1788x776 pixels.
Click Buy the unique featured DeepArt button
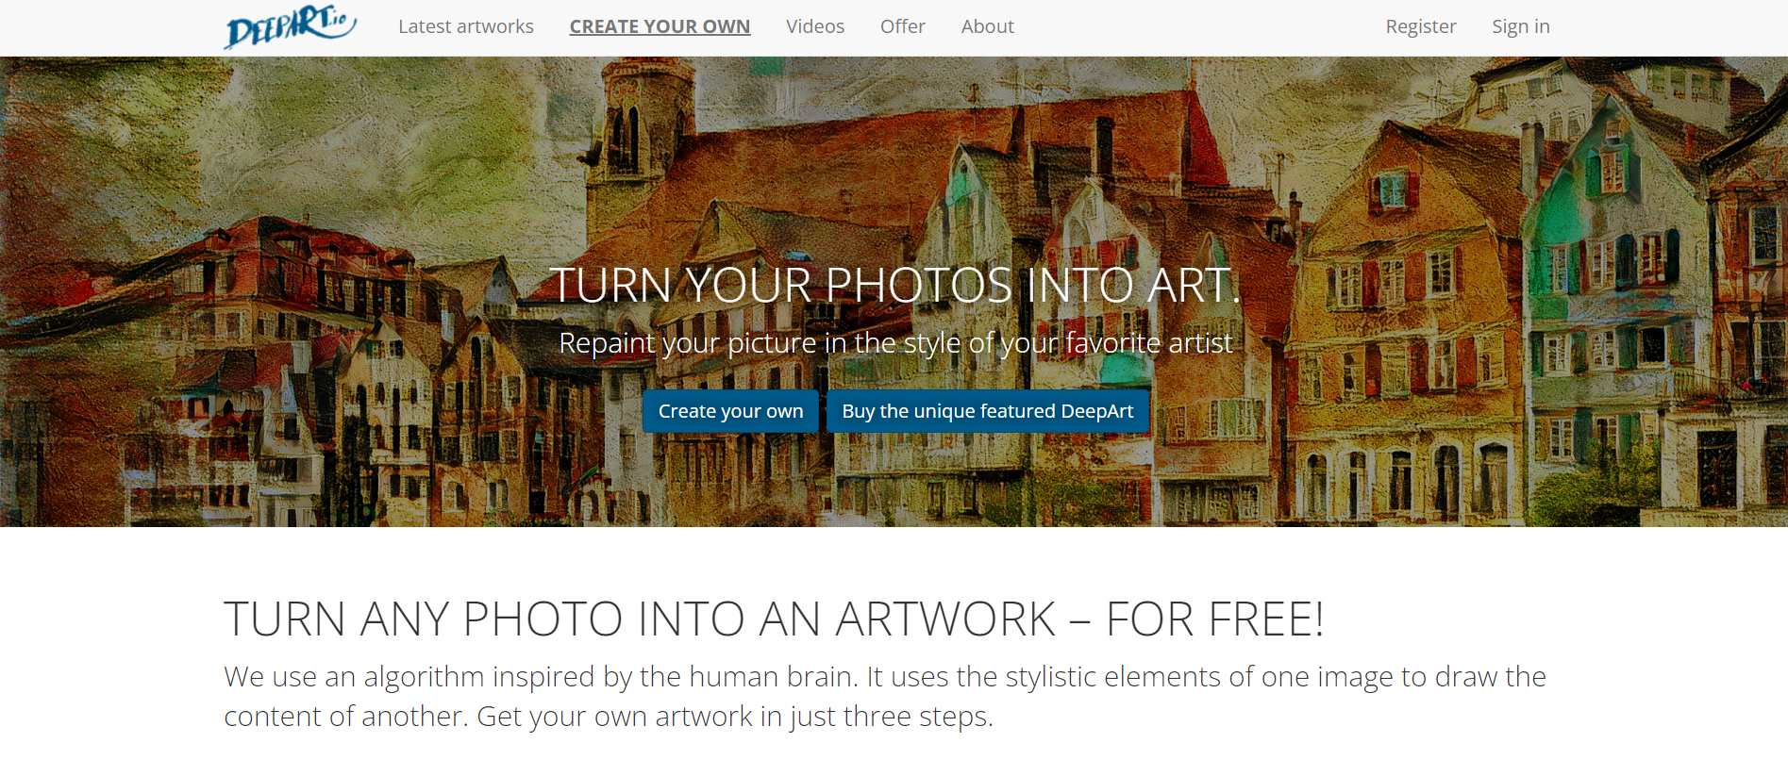tap(987, 411)
